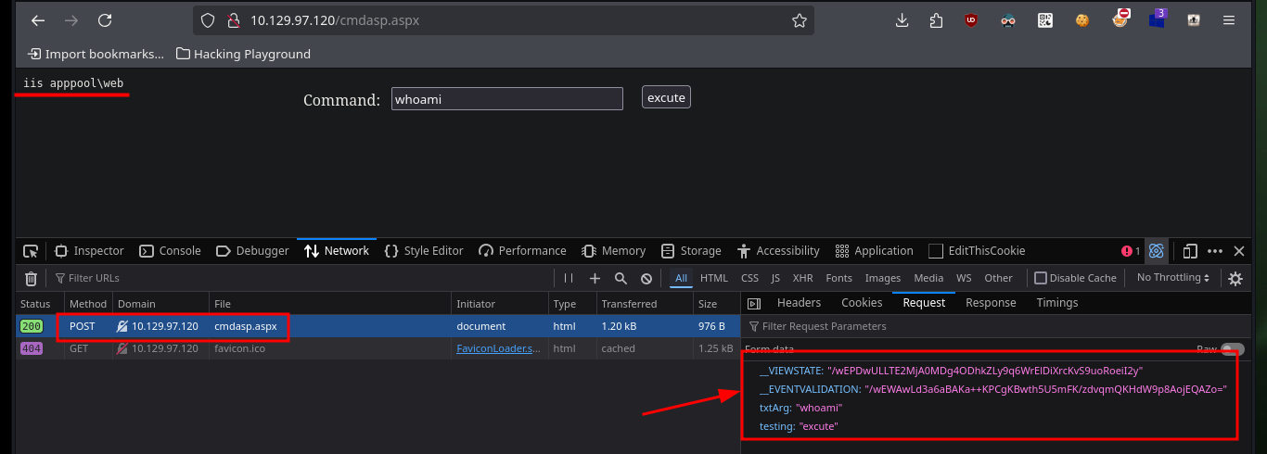Image resolution: width=1267 pixels, height=454 pixels.
Task: Open the Accessibility tab
Action: 778,251
